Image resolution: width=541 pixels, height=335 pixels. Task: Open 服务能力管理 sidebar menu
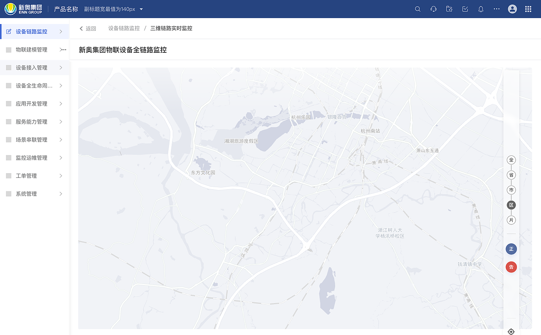pyautogui.click(x=35, y=122)
